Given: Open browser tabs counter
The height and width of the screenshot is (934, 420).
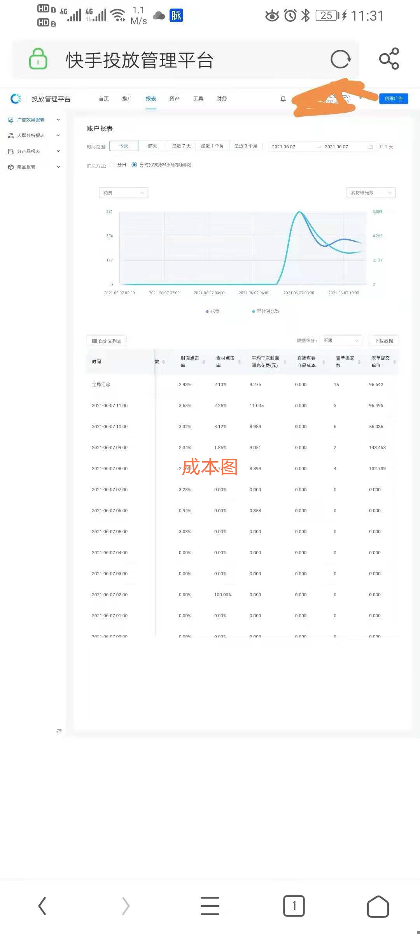Looking at the screenshot, I should click(x=294, y=906).
